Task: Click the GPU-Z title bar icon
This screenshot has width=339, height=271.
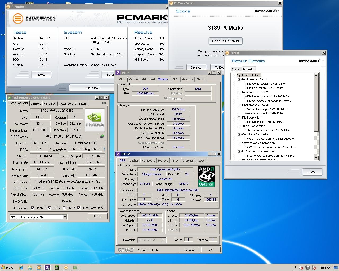Action: (x=10, y=98)
